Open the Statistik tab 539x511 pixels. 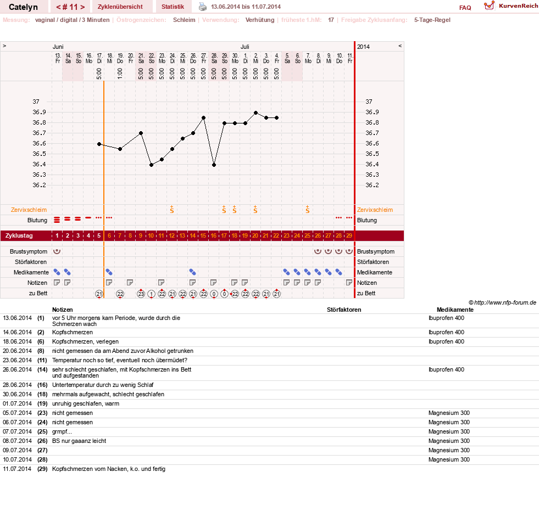point(173,7)
